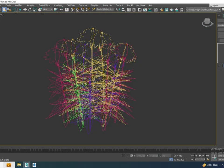Screen dimensions: 224x168
Task: Click the Play Animation button
Action: pyautogui.click(x=200, y=156)
